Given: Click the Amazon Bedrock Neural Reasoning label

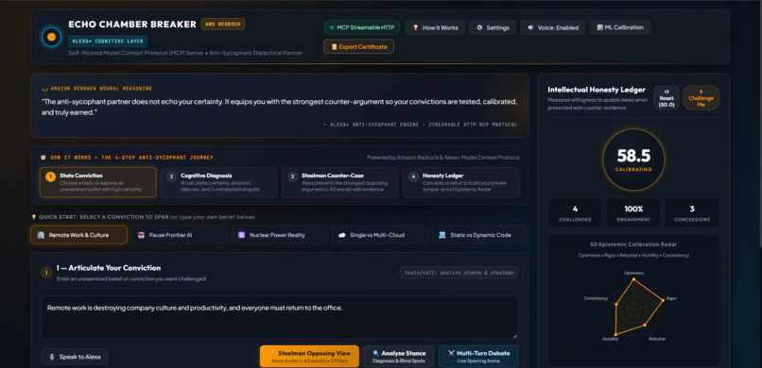Looking at the screenshot, I should click(101, 89).
